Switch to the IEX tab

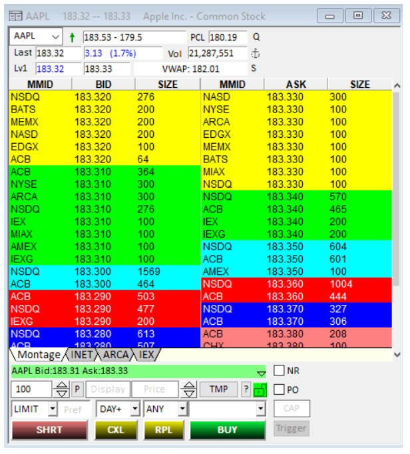coord(146,355)
